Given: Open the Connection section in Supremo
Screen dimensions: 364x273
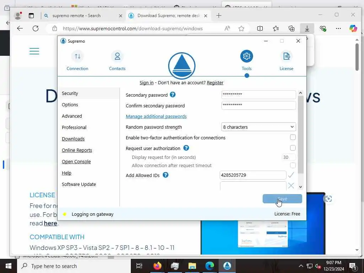Looking at the screenshot, I should pos(77,60).
